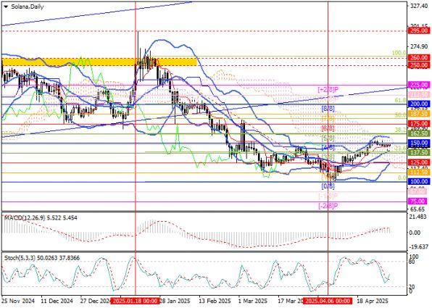Select the 2025.01.18 00:00 date marker
Viewport: 432px width, 308px height.
point(136,301)
